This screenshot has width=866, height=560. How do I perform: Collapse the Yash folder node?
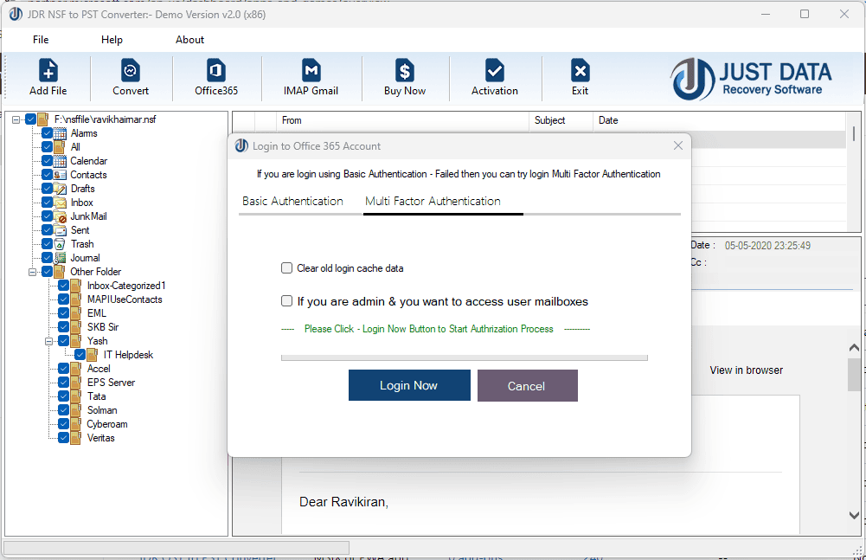click(x=48, y=340)
